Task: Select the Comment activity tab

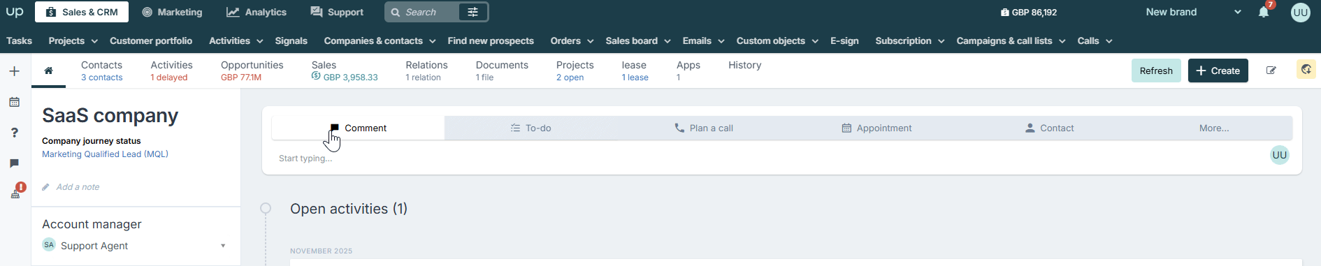Action: point(358,128)
